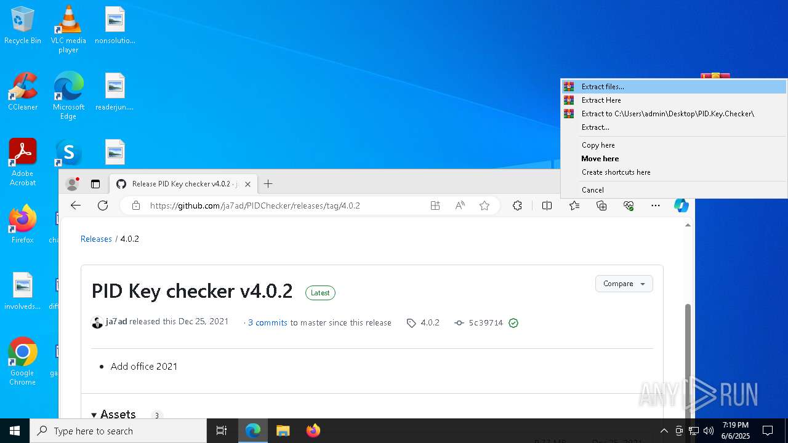Close the Release PID Key checker tab
Image resolution: width=788 pixels, height=443 pixels.
[x=248, y=184]
